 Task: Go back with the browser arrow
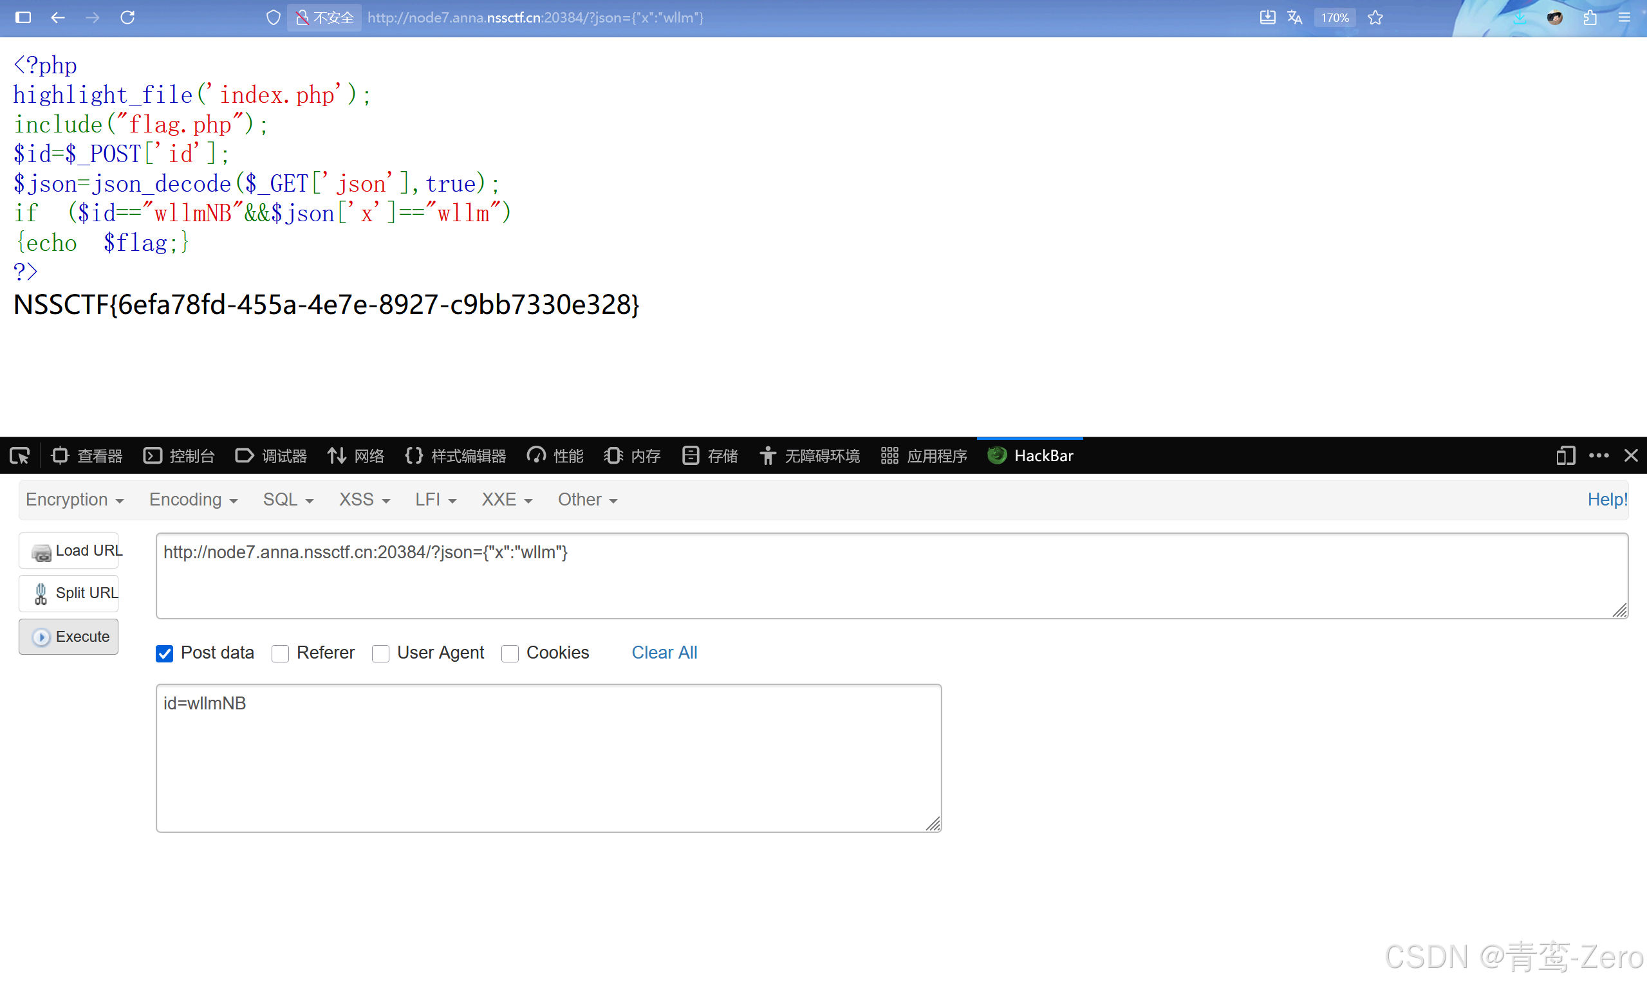tap(58, 17)
